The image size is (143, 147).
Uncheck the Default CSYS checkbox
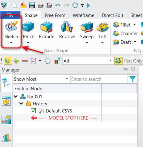point(33,111)
